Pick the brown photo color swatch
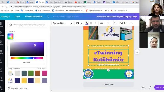Image resolution: width=164 pixels, height=92 pixels. [x=38, y=73]
